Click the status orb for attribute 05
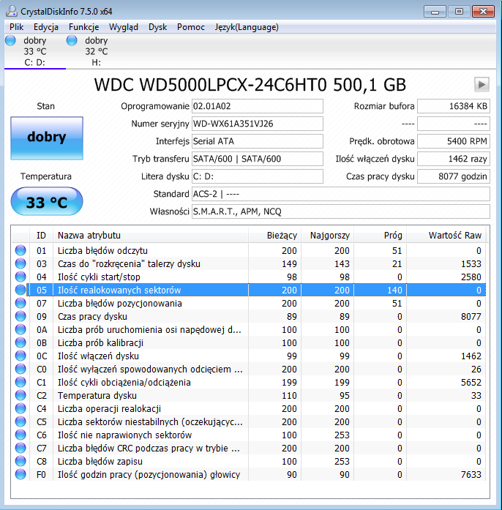 pos(20,290)
